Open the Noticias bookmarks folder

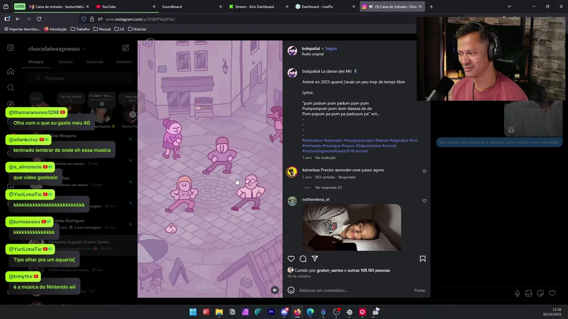tap(137, 29)
